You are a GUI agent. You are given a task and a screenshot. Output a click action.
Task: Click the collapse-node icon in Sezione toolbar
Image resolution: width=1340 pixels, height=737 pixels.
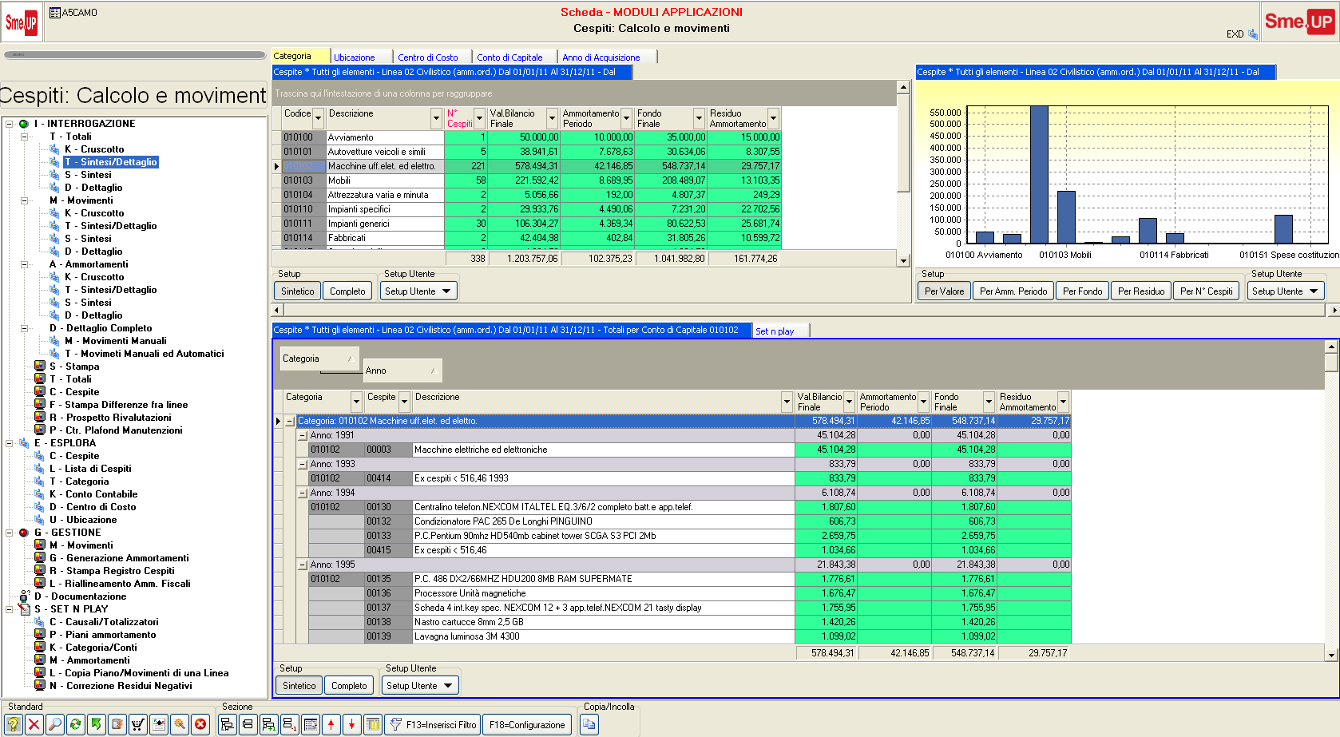(248, 724)
